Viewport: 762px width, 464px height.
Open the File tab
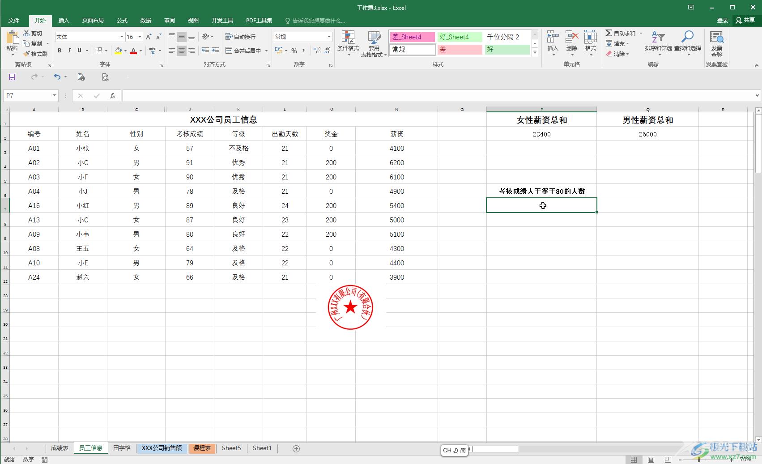[x=14, y=21]
